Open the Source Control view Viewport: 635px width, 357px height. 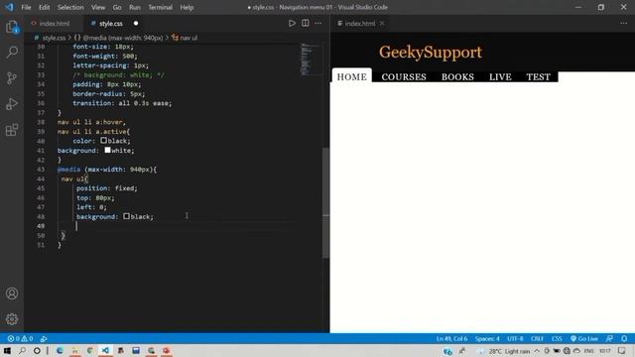[x=12, y=77]
